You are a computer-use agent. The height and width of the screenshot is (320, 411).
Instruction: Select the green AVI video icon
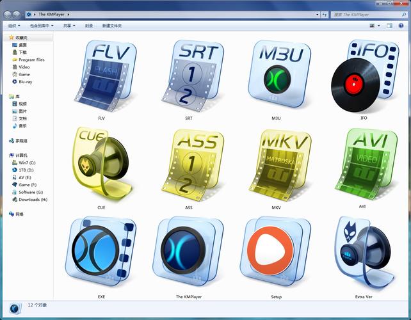[366, 164]
